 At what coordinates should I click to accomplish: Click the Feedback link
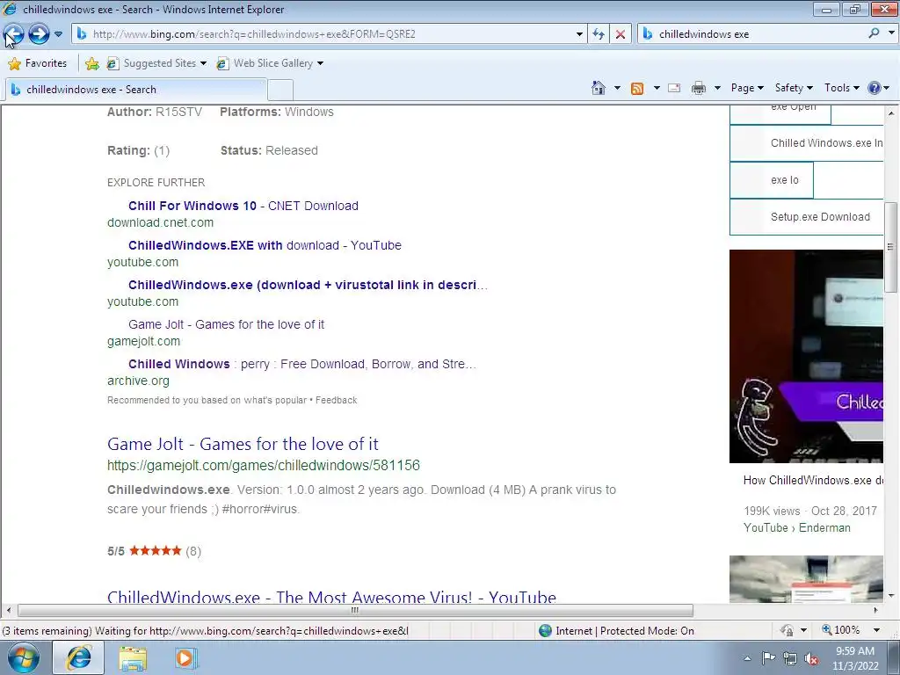click(337, 400)
